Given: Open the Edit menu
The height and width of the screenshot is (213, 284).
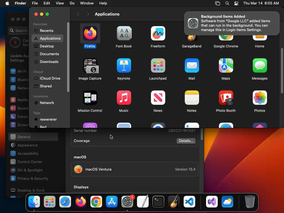Looking at the screenshot, I should pos(47,3).
